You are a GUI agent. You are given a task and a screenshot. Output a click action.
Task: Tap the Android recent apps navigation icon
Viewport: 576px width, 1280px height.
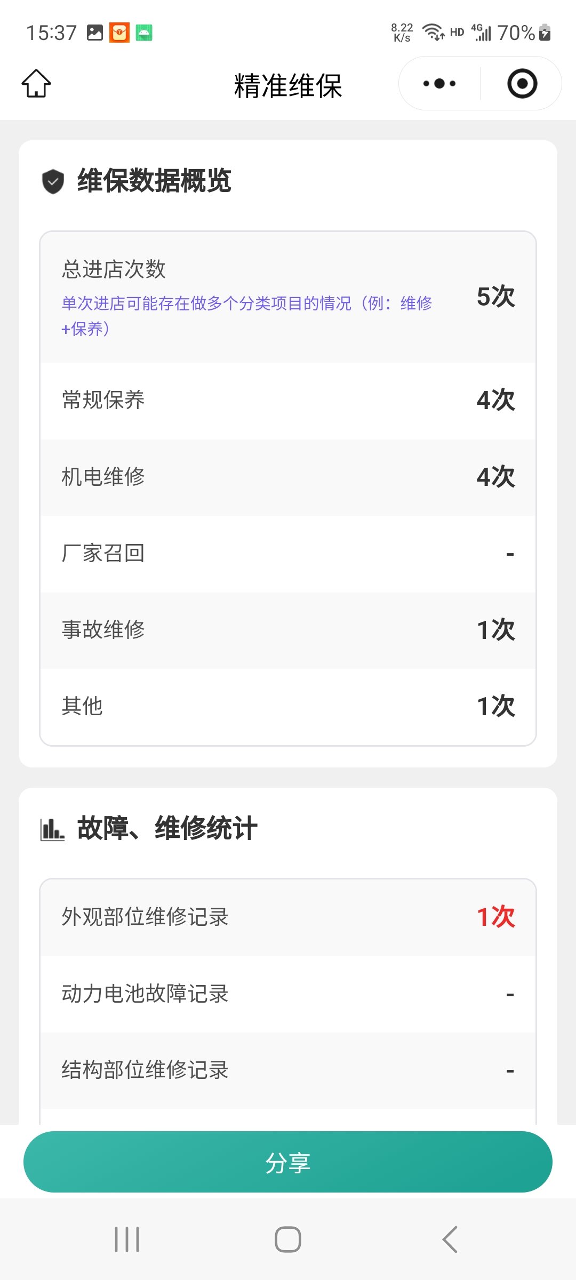click(x=127, y=1239)
